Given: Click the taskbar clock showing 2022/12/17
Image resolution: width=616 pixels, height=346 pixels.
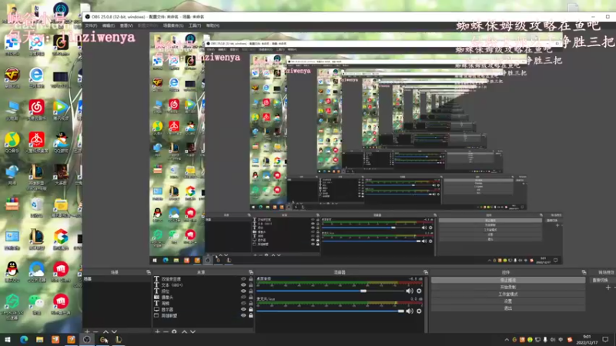Looking at the screenshot, I should [587, 340].
